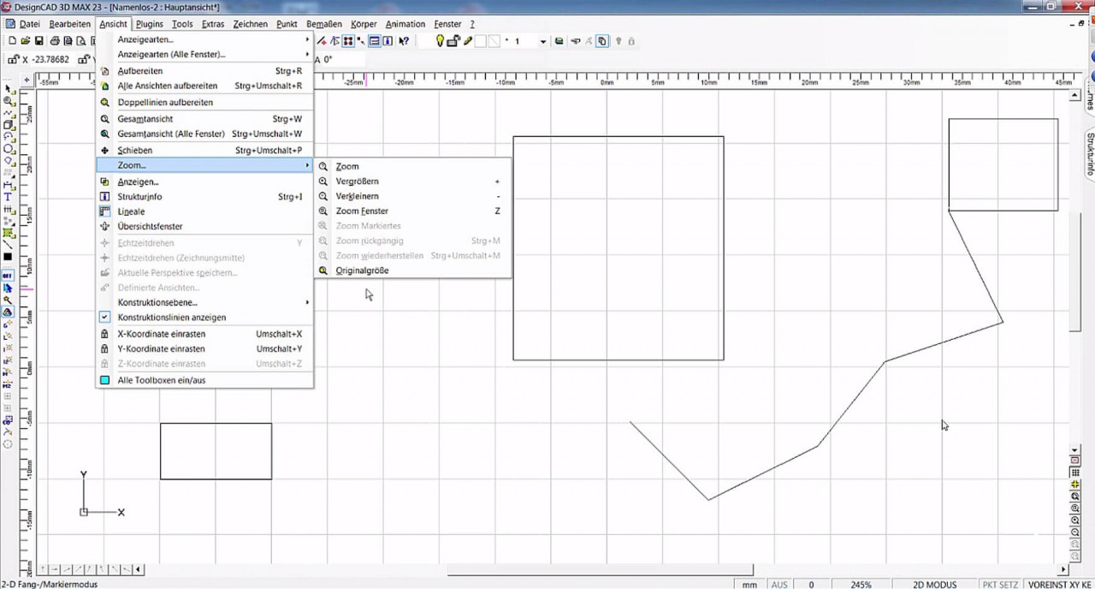
Task: Click the light bulb illumination icon in the toolbar
Action: (440, 40)
